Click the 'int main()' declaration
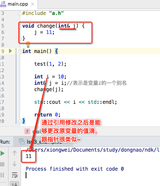The image size is (160, 186). (x=37, y=51)
